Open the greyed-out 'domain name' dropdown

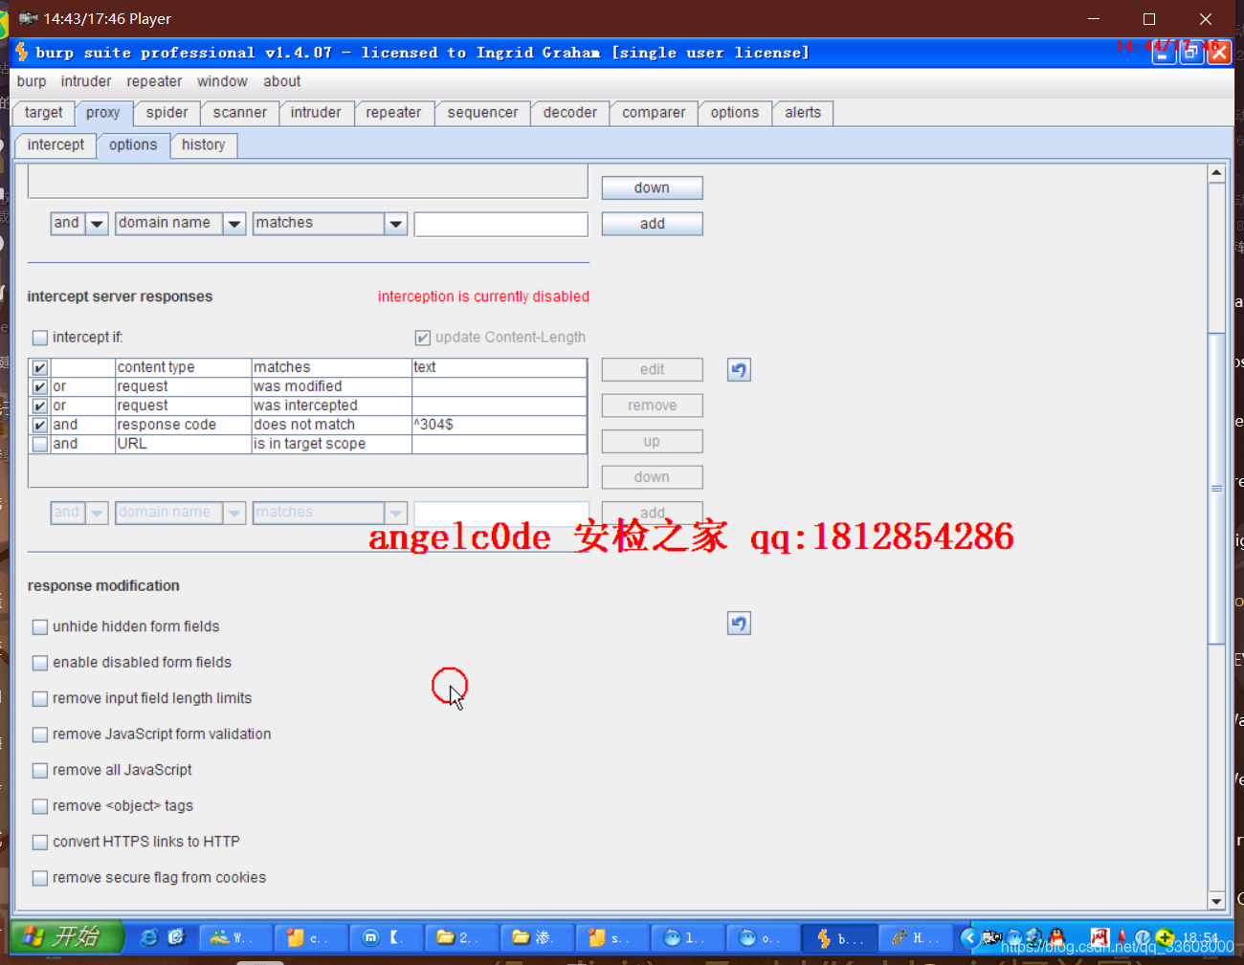click(x=181, y=513)
